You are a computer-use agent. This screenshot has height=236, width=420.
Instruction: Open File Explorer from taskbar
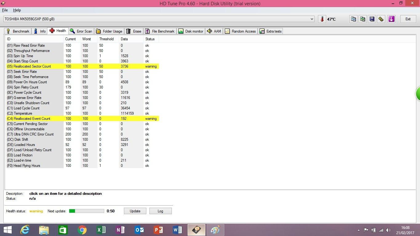pos(44,230)
